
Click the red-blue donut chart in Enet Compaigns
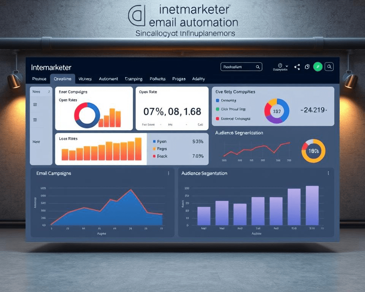87,115
